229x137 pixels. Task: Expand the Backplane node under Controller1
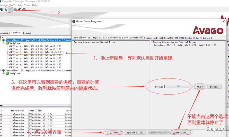pos(4,74)
